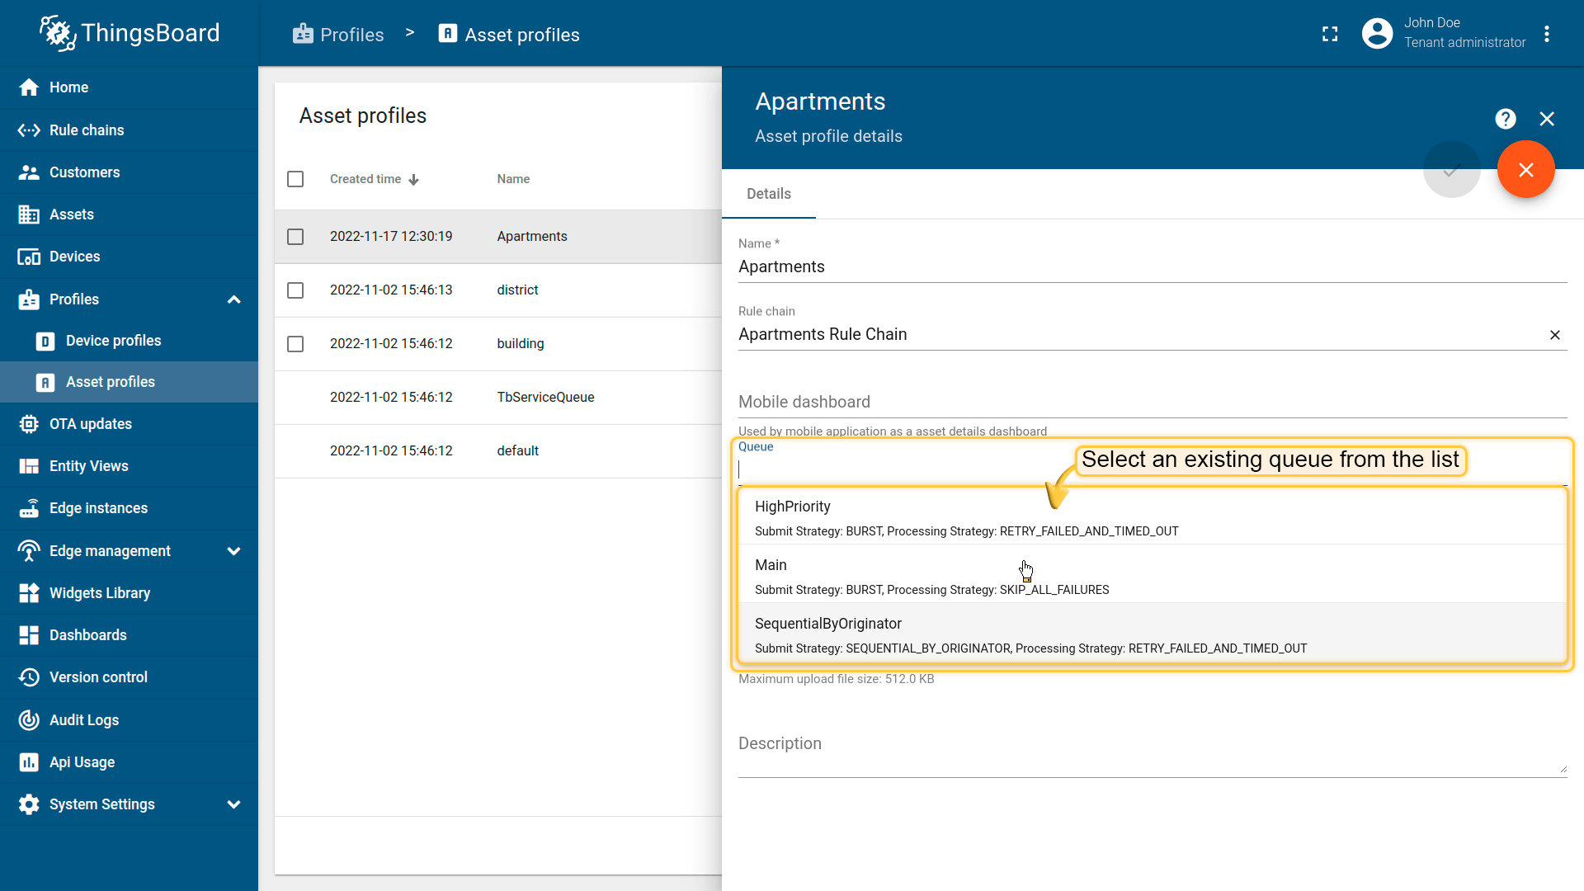Go to Device profiles menu item

tap(113, 341)
